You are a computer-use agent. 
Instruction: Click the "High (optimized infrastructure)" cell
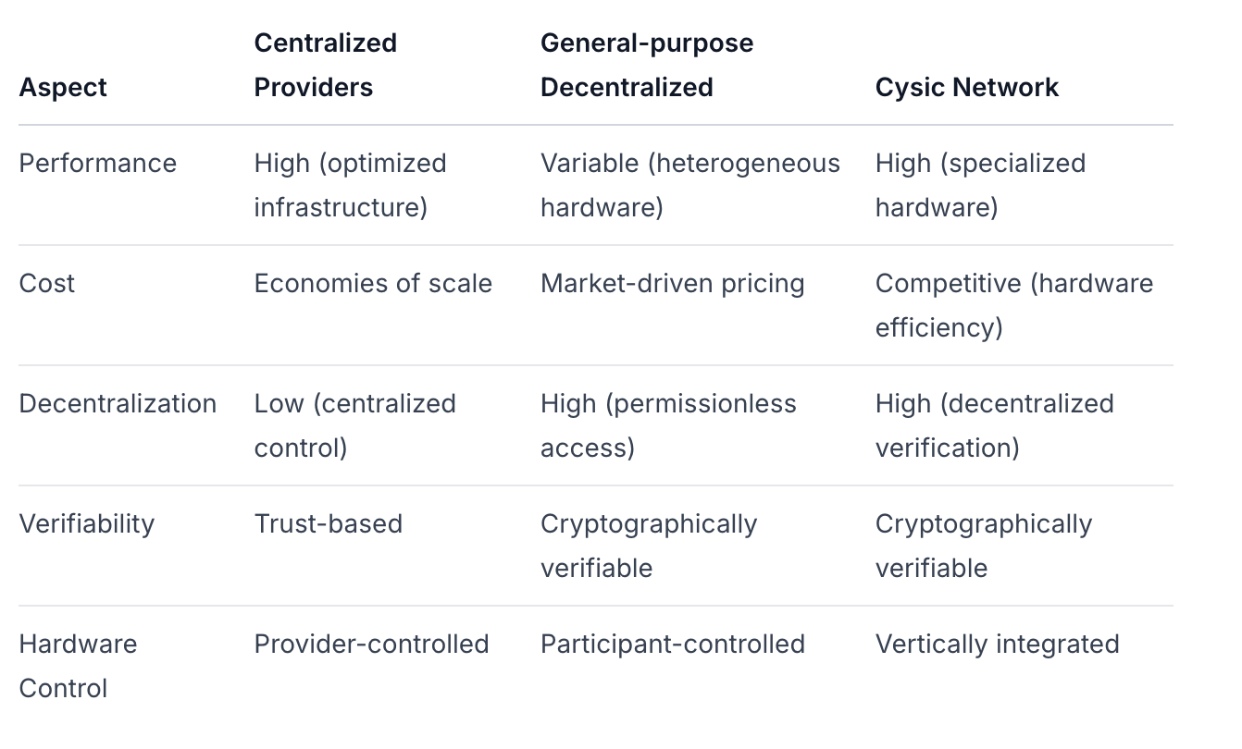tap(350, 185)
